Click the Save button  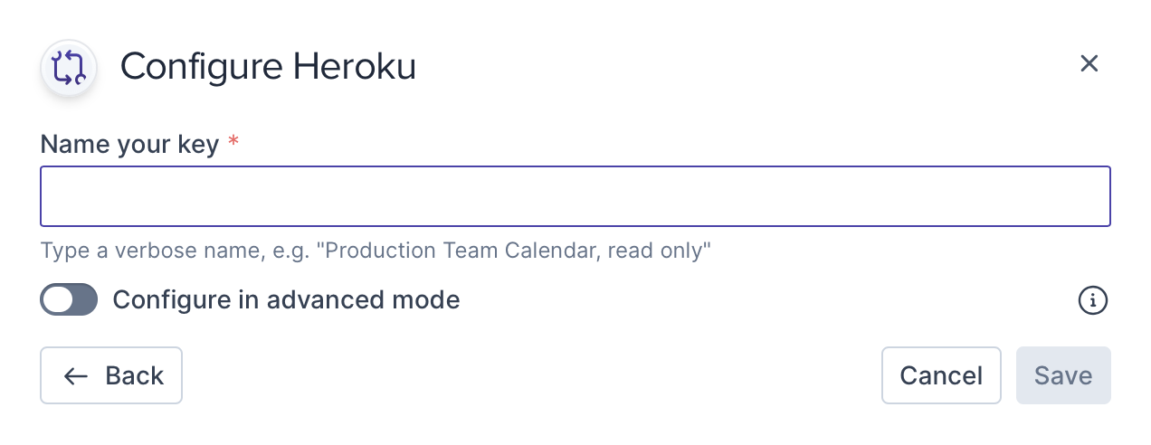click(1063, 375)
